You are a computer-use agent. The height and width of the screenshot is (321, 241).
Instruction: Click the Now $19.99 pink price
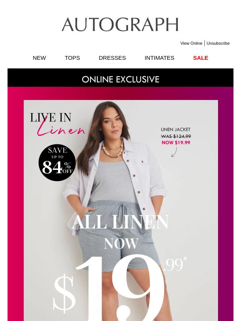tap(176, 142)
